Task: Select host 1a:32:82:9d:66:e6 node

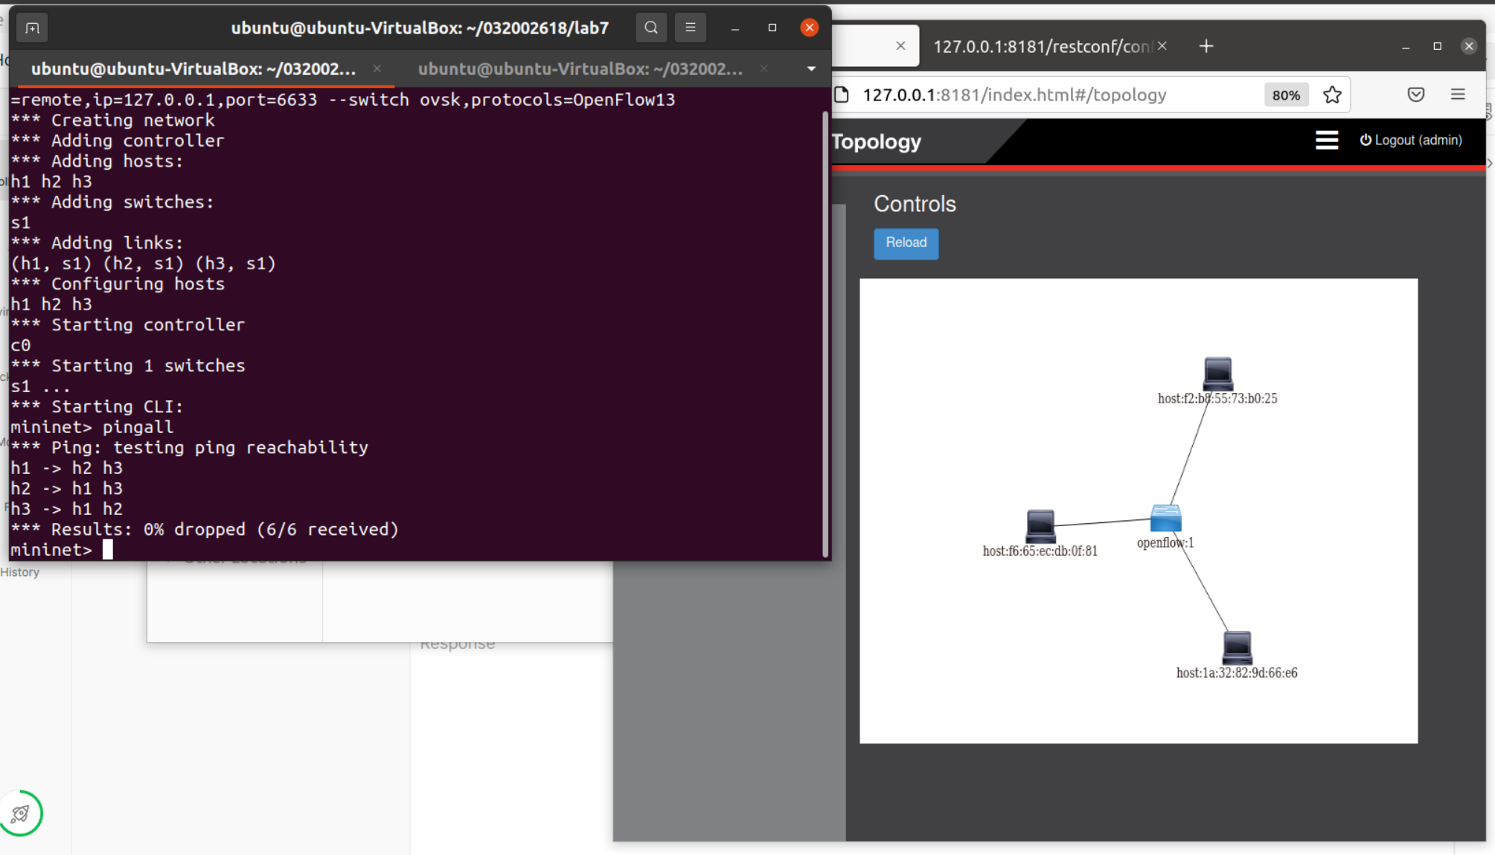Action: click(x=1237, y=647)
